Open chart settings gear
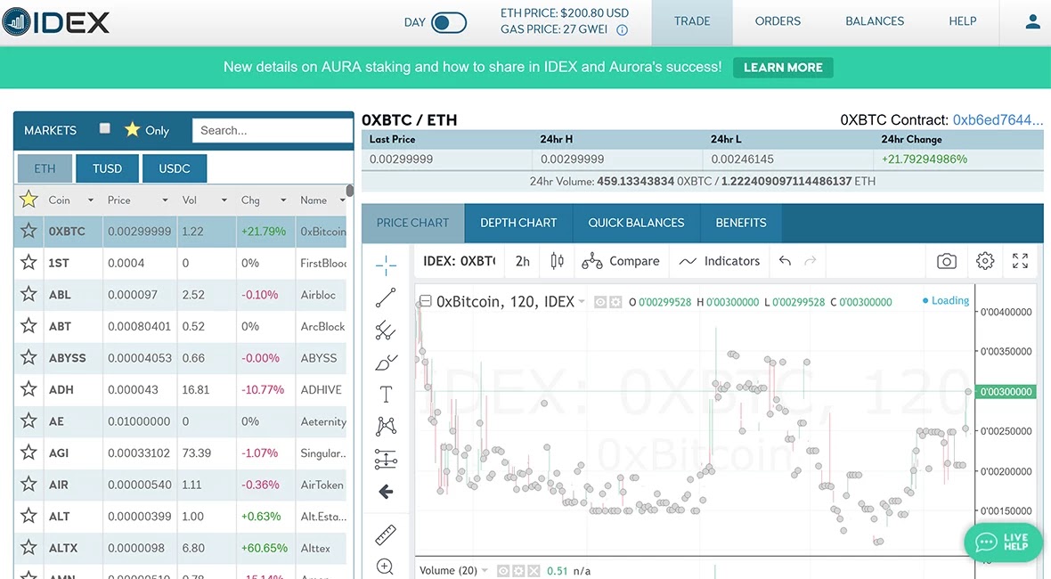 click(x=984, y=261)
